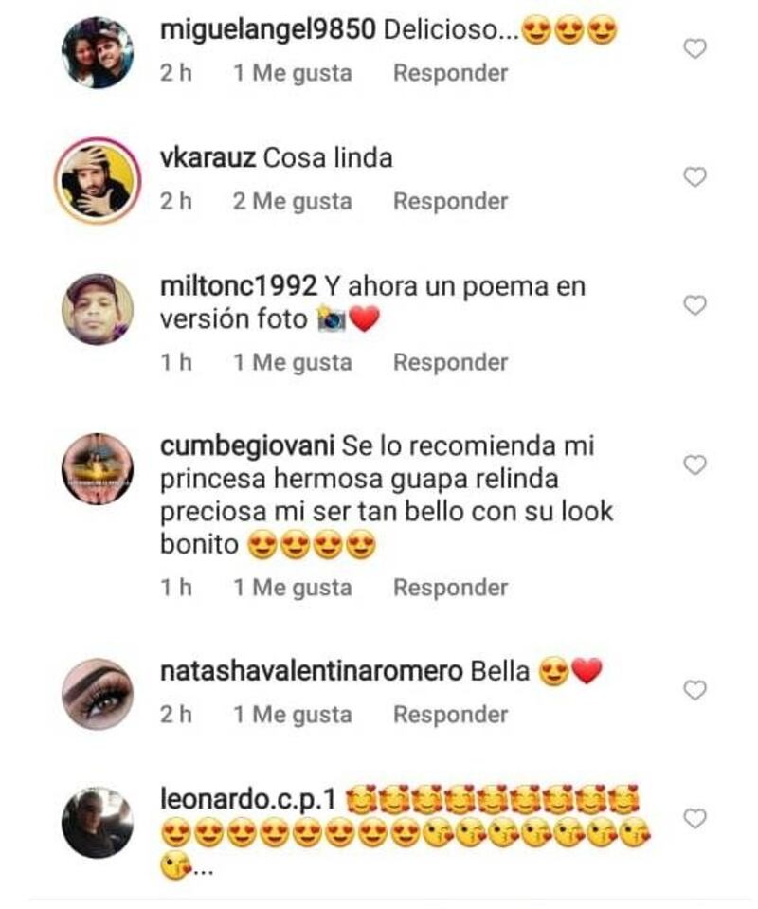The width and height of the screenshot is (758, 909).
Task: Open miltonc1992's profile avatar
Action: pyautogui.click(x=98, y=309)
